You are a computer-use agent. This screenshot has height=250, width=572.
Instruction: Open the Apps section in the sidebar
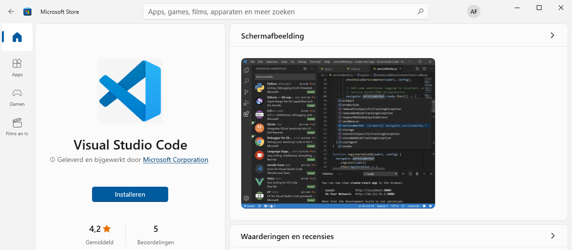coord(17,68)
